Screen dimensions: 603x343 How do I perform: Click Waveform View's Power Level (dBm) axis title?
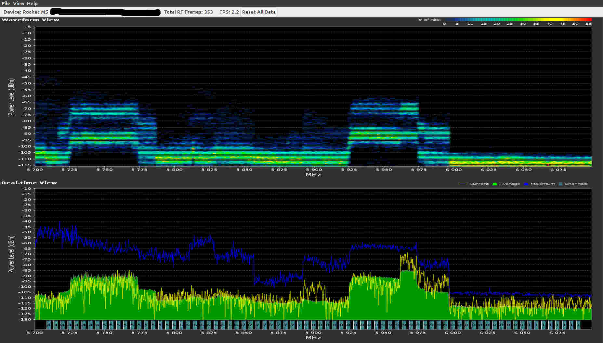click(11, 97)
